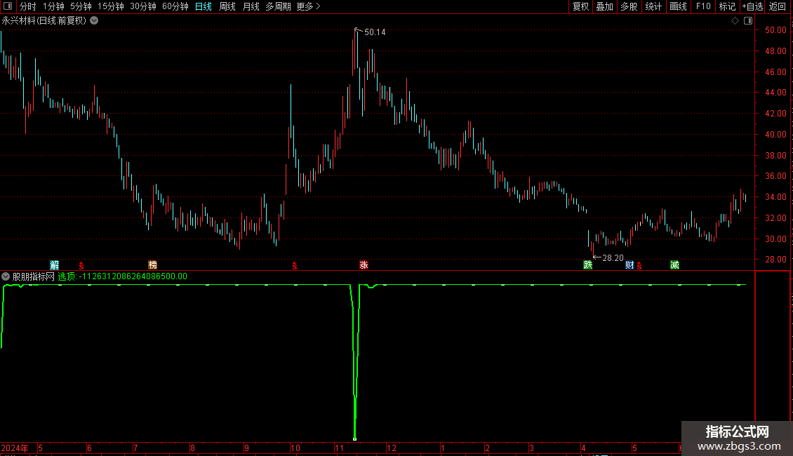Click the 40.00 price axis label

click(775, 135)
